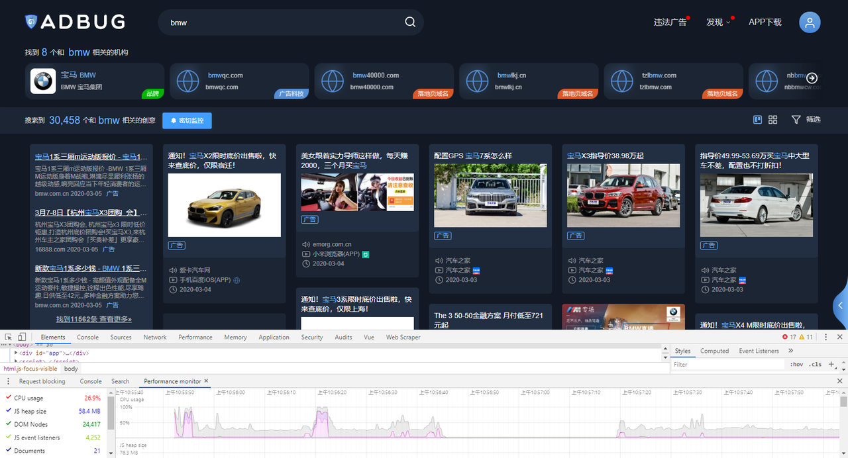Expand the 发现 dropdown menu
This screenshot has width=848, height=458.
pyautogui.click(x=718, y=23)
